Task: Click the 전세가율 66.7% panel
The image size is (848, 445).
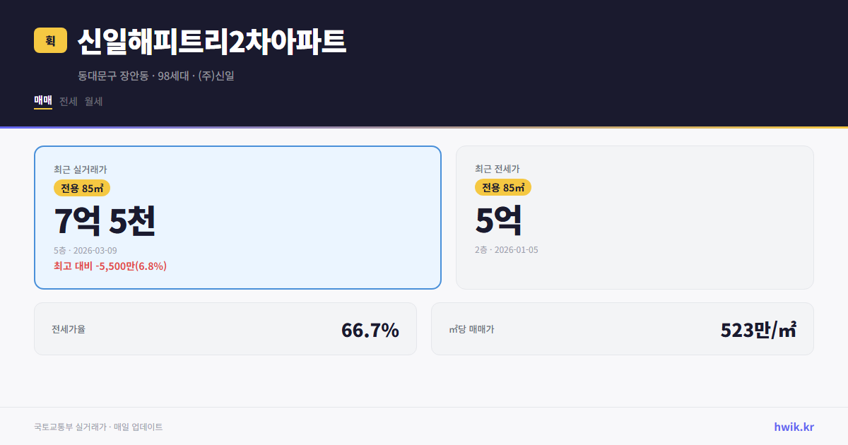Action: [225, 328]
